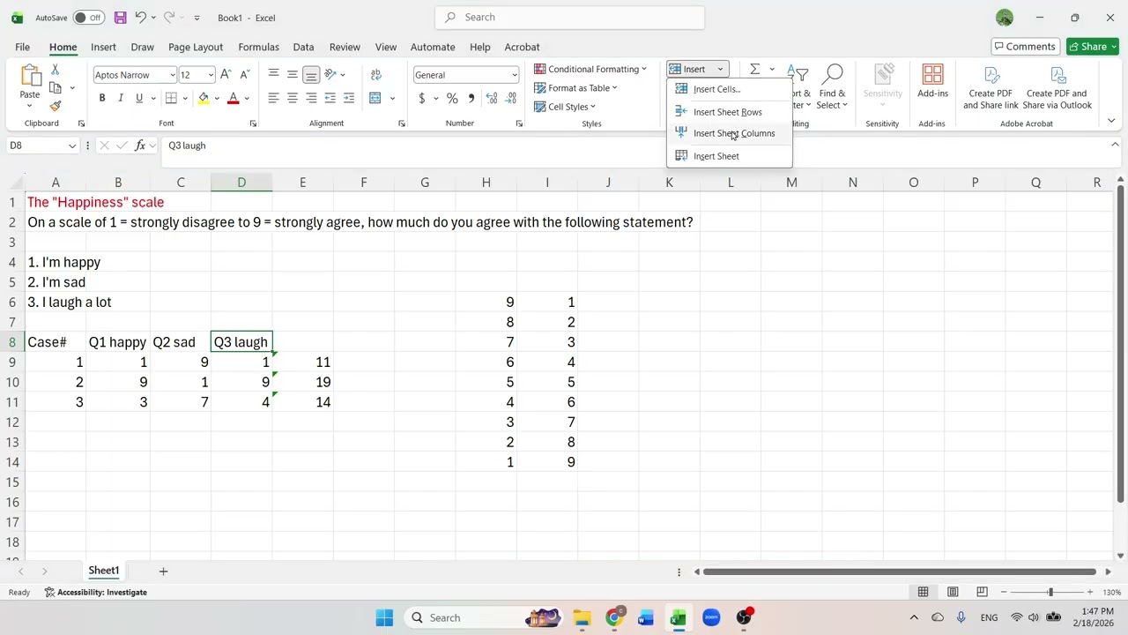Toggle center alignment option
1128x635 pixels.
pos(292,98)
